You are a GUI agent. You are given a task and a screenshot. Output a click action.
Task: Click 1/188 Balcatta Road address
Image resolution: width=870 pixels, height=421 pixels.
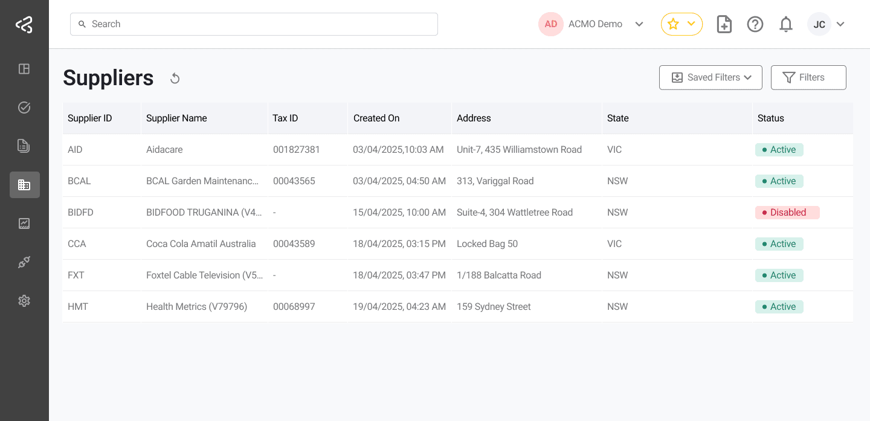pos(499,275)
